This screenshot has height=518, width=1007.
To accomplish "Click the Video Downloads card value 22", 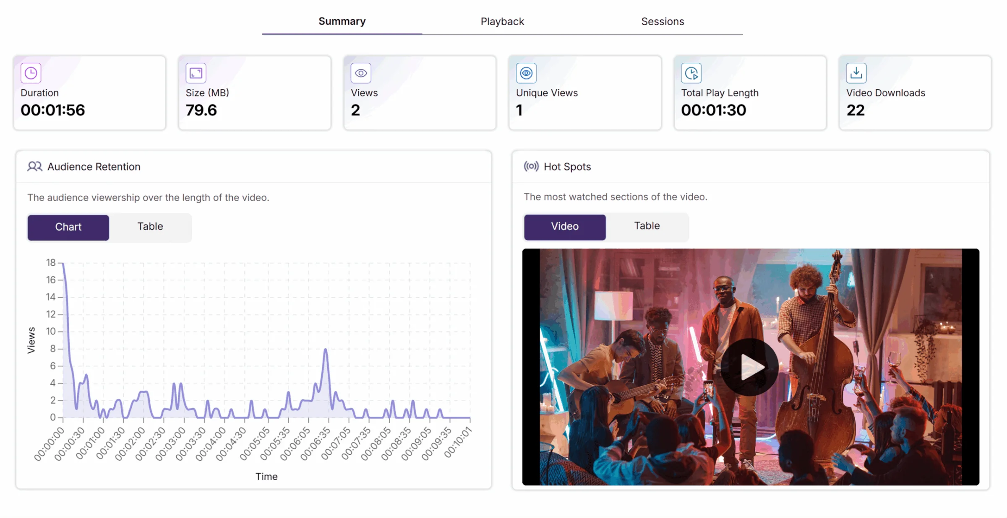I will [856, 110].
